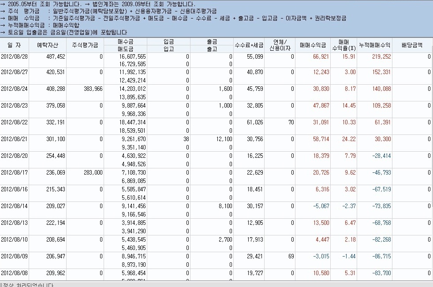
Task: Click stock valuation 383,966
Action: pyautogui.click(x=93, y=89)
